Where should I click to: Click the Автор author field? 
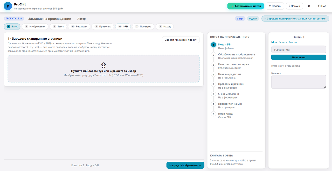pos(81,19)
